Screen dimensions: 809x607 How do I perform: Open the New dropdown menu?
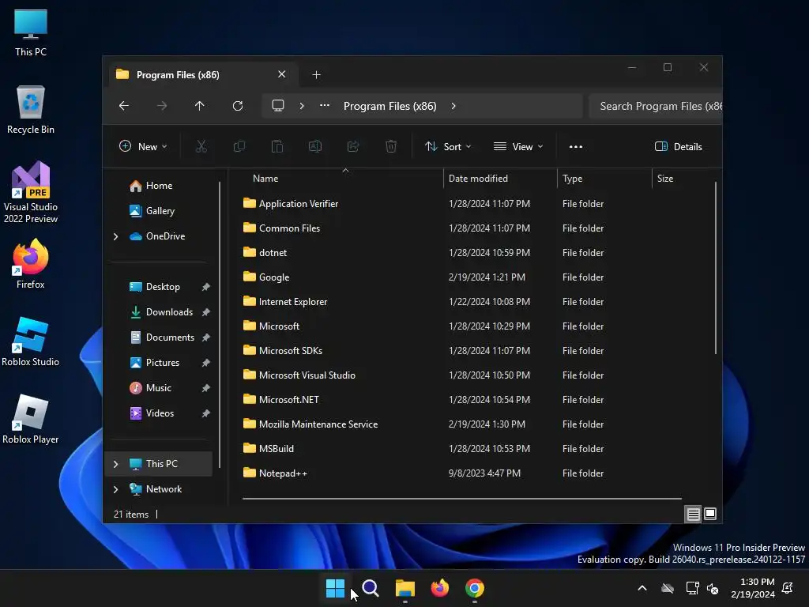coord(144,146)
